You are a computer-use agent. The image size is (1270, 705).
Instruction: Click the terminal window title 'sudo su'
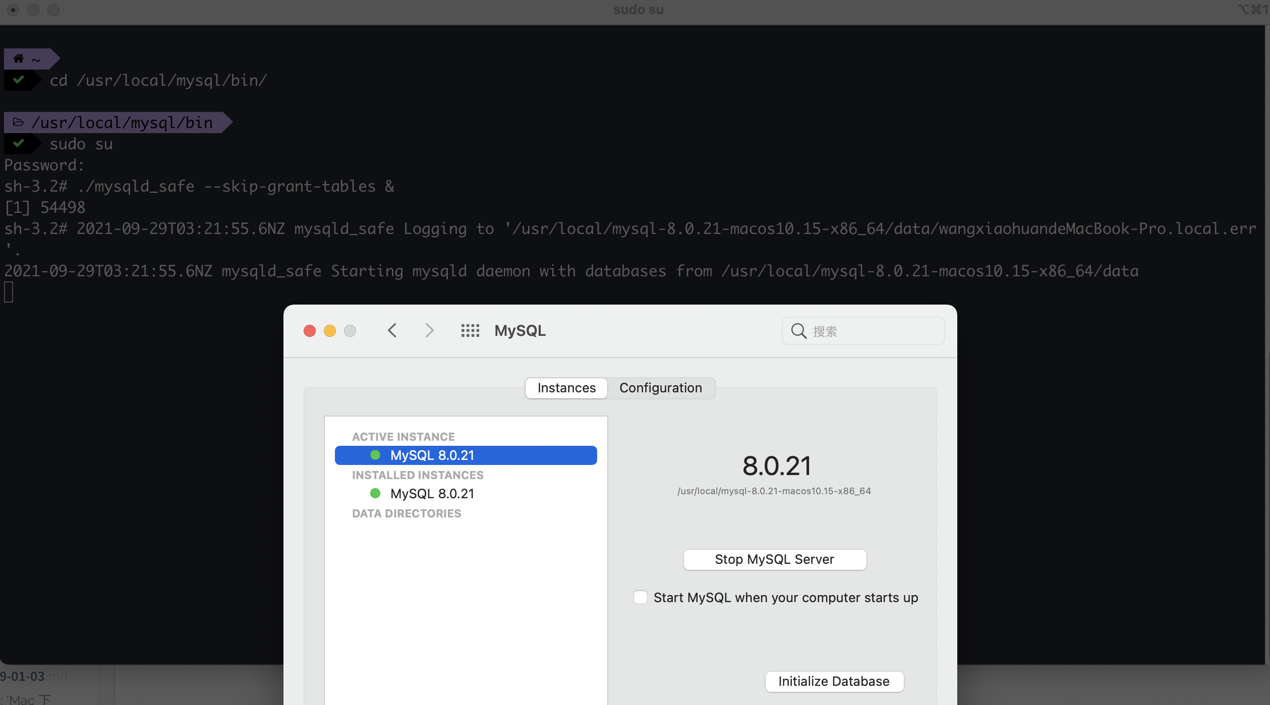point(639,10)
